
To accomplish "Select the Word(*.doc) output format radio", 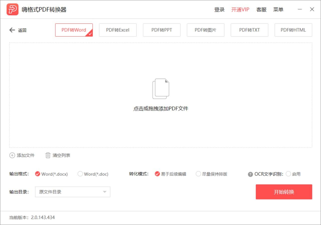I will 80,174.
